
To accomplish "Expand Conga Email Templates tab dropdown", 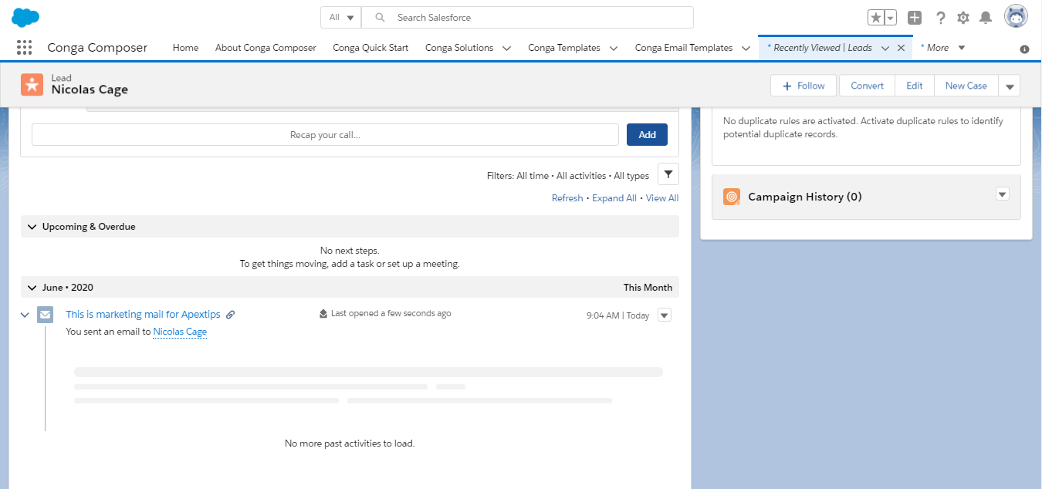I will 746,48.
